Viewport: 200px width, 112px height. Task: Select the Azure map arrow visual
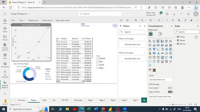coord(158,53)
